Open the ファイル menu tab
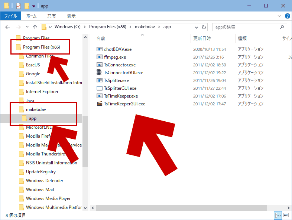The height and width of the screenshot is (220, 292). tap(11, 16)
